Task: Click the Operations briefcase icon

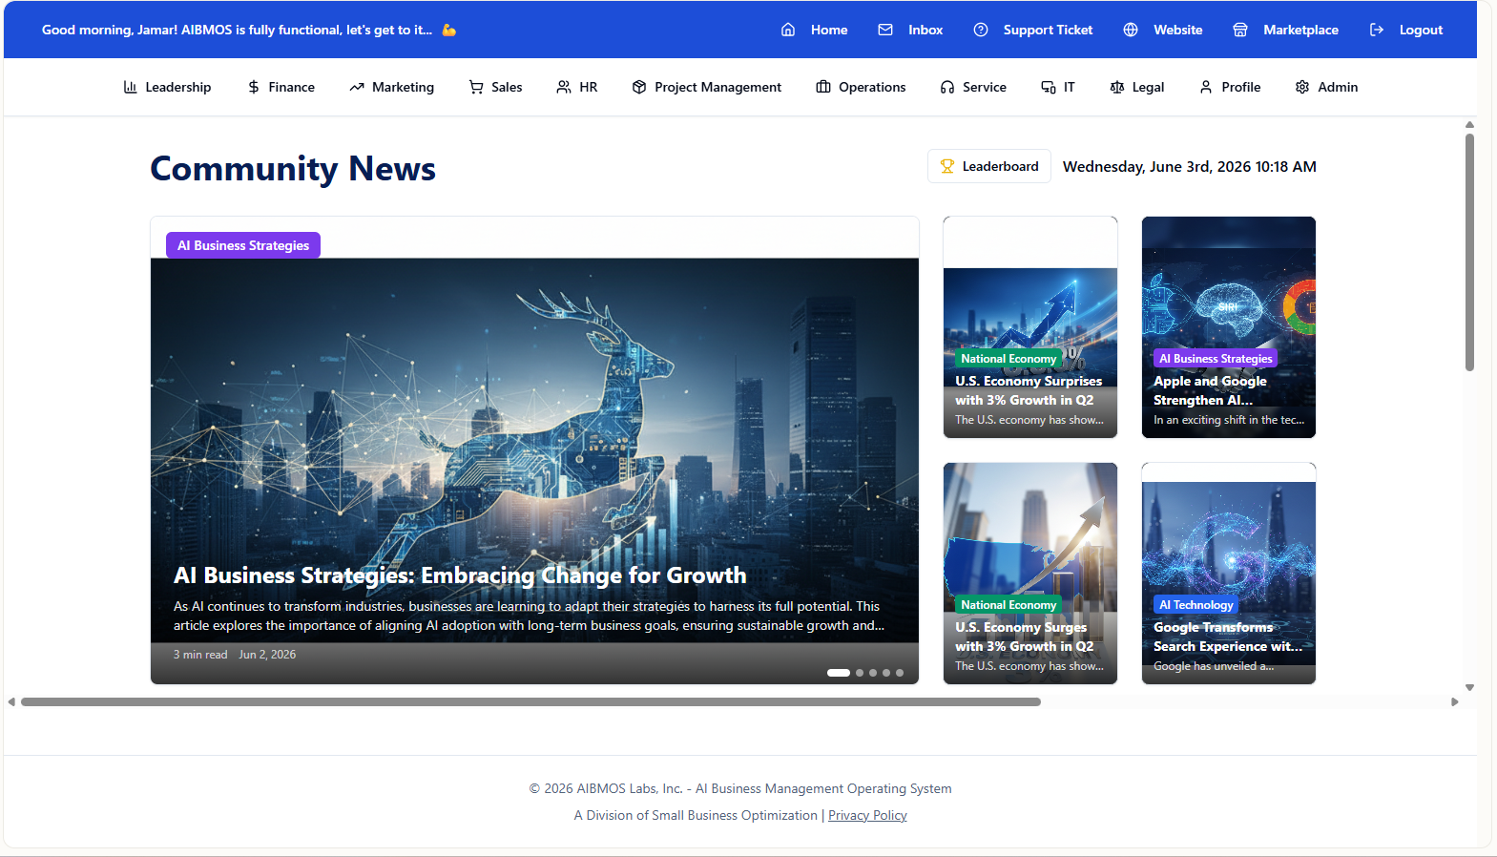Action: pyautogui.click(x=823, y=87)
